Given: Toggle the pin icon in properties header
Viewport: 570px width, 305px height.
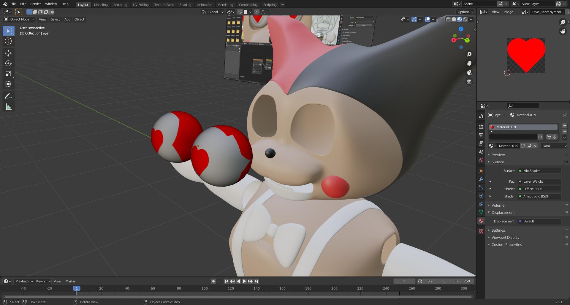Looking at the screenshot, I should pyautogui.click(x=564, y=115).
